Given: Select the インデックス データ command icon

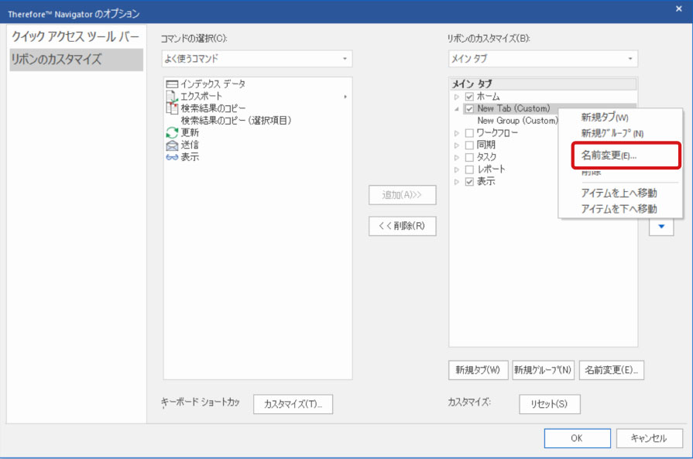Looking at the screenshot, I should pos(172,84).
